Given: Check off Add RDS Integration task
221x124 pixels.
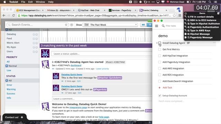Looking at the screenshot, I should point(160,75).
